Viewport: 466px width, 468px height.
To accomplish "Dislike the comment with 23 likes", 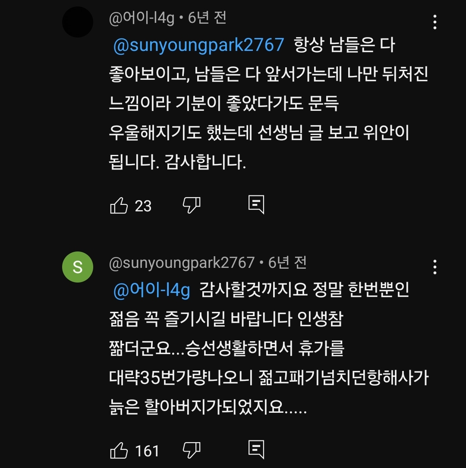I will [x=191, y=205].
